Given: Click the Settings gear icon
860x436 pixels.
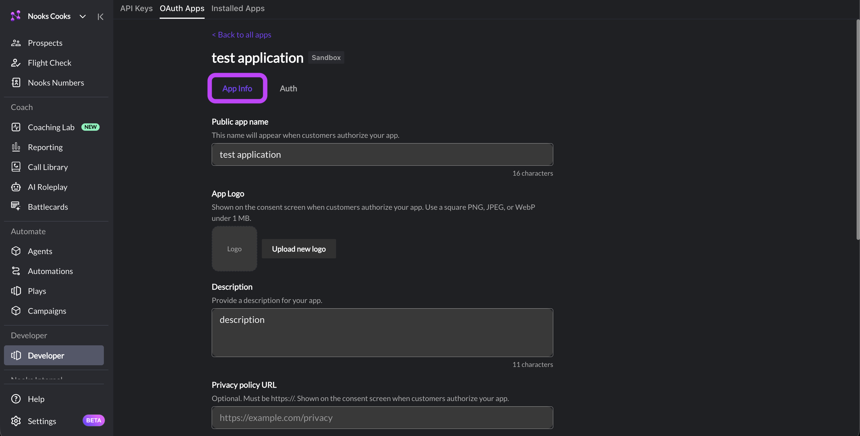Looking at the screenshot, I should tap(16, 421).
